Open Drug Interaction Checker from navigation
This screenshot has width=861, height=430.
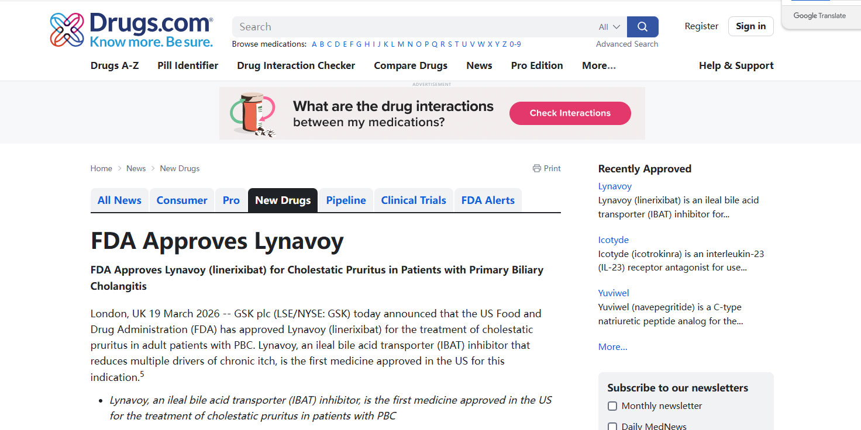point(296,65)
